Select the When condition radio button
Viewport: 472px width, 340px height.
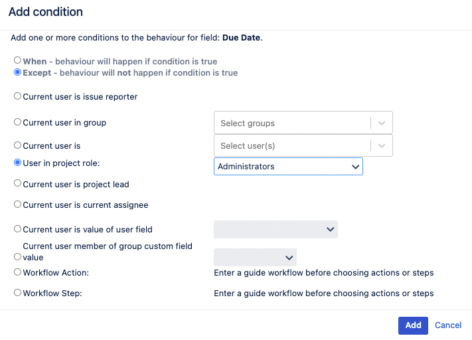(17, 60)
